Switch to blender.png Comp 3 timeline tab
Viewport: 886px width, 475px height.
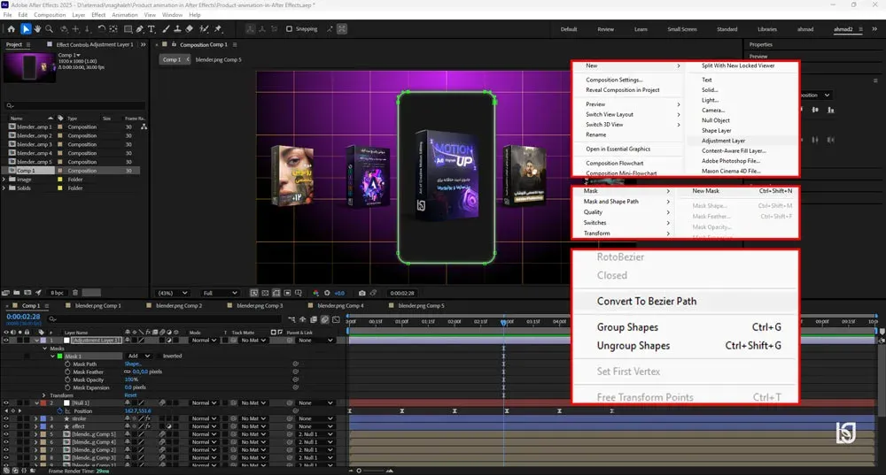coord(260,305)
